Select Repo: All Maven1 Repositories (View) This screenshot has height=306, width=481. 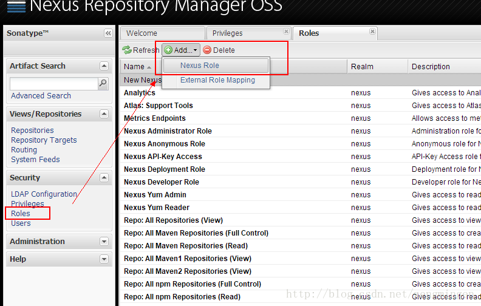300,259
